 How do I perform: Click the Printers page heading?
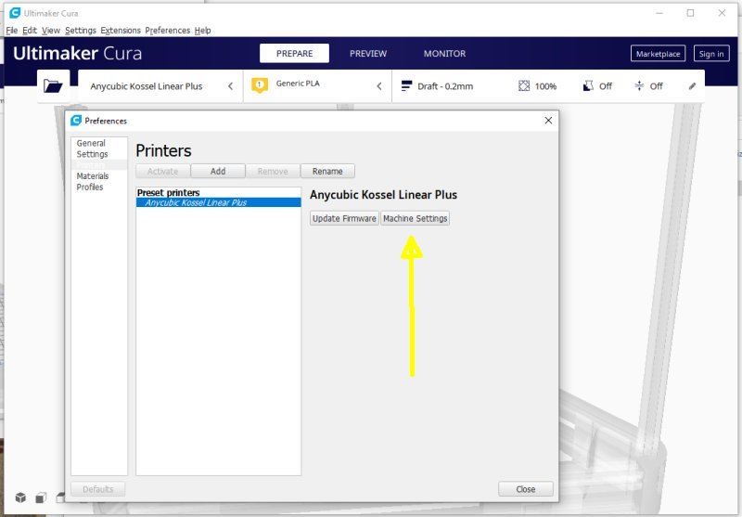tap(163, 150)
